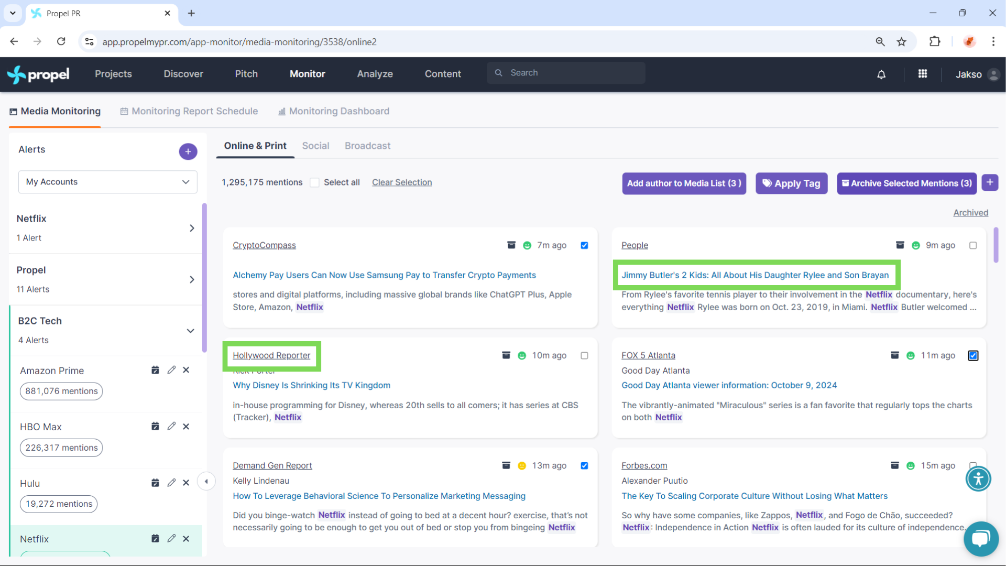1006x566 pixels.
Task: Edit the Netflix alert pencil icon
Action: click(x=171, y=539)
